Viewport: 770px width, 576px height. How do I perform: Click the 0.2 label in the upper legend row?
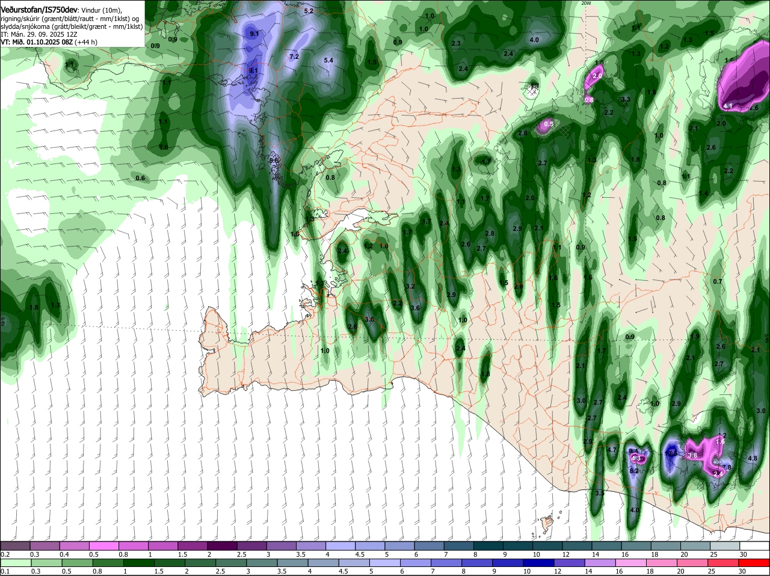tap(5, 554)
